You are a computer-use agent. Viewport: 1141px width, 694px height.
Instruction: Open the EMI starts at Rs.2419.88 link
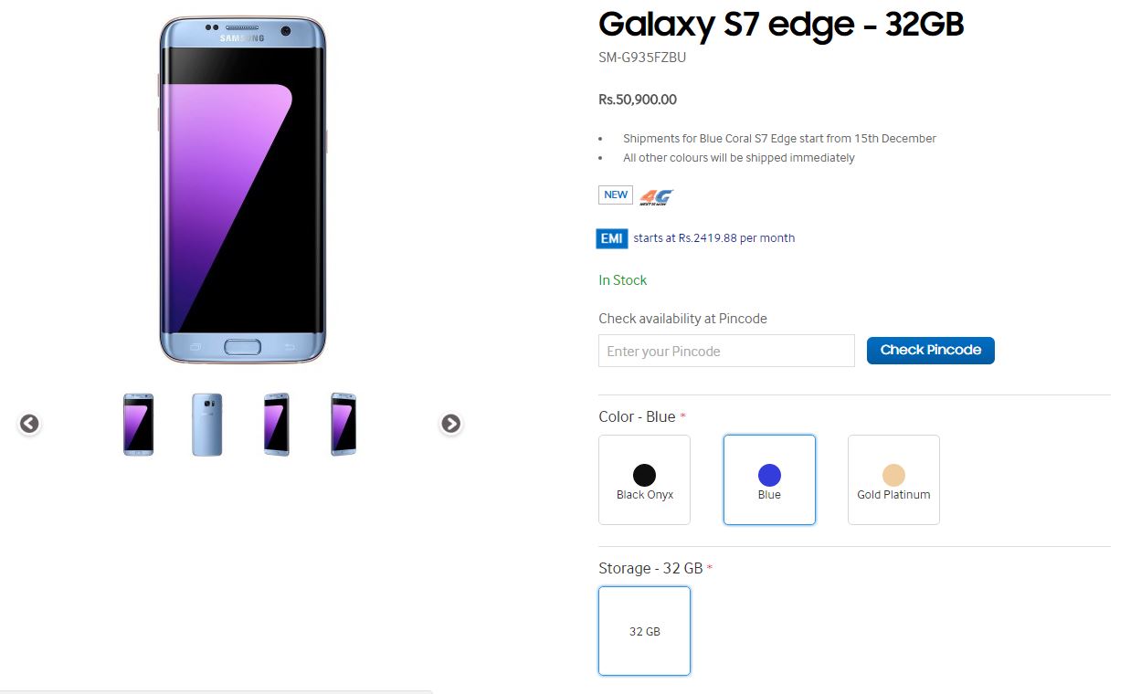[x=713, y=238]
